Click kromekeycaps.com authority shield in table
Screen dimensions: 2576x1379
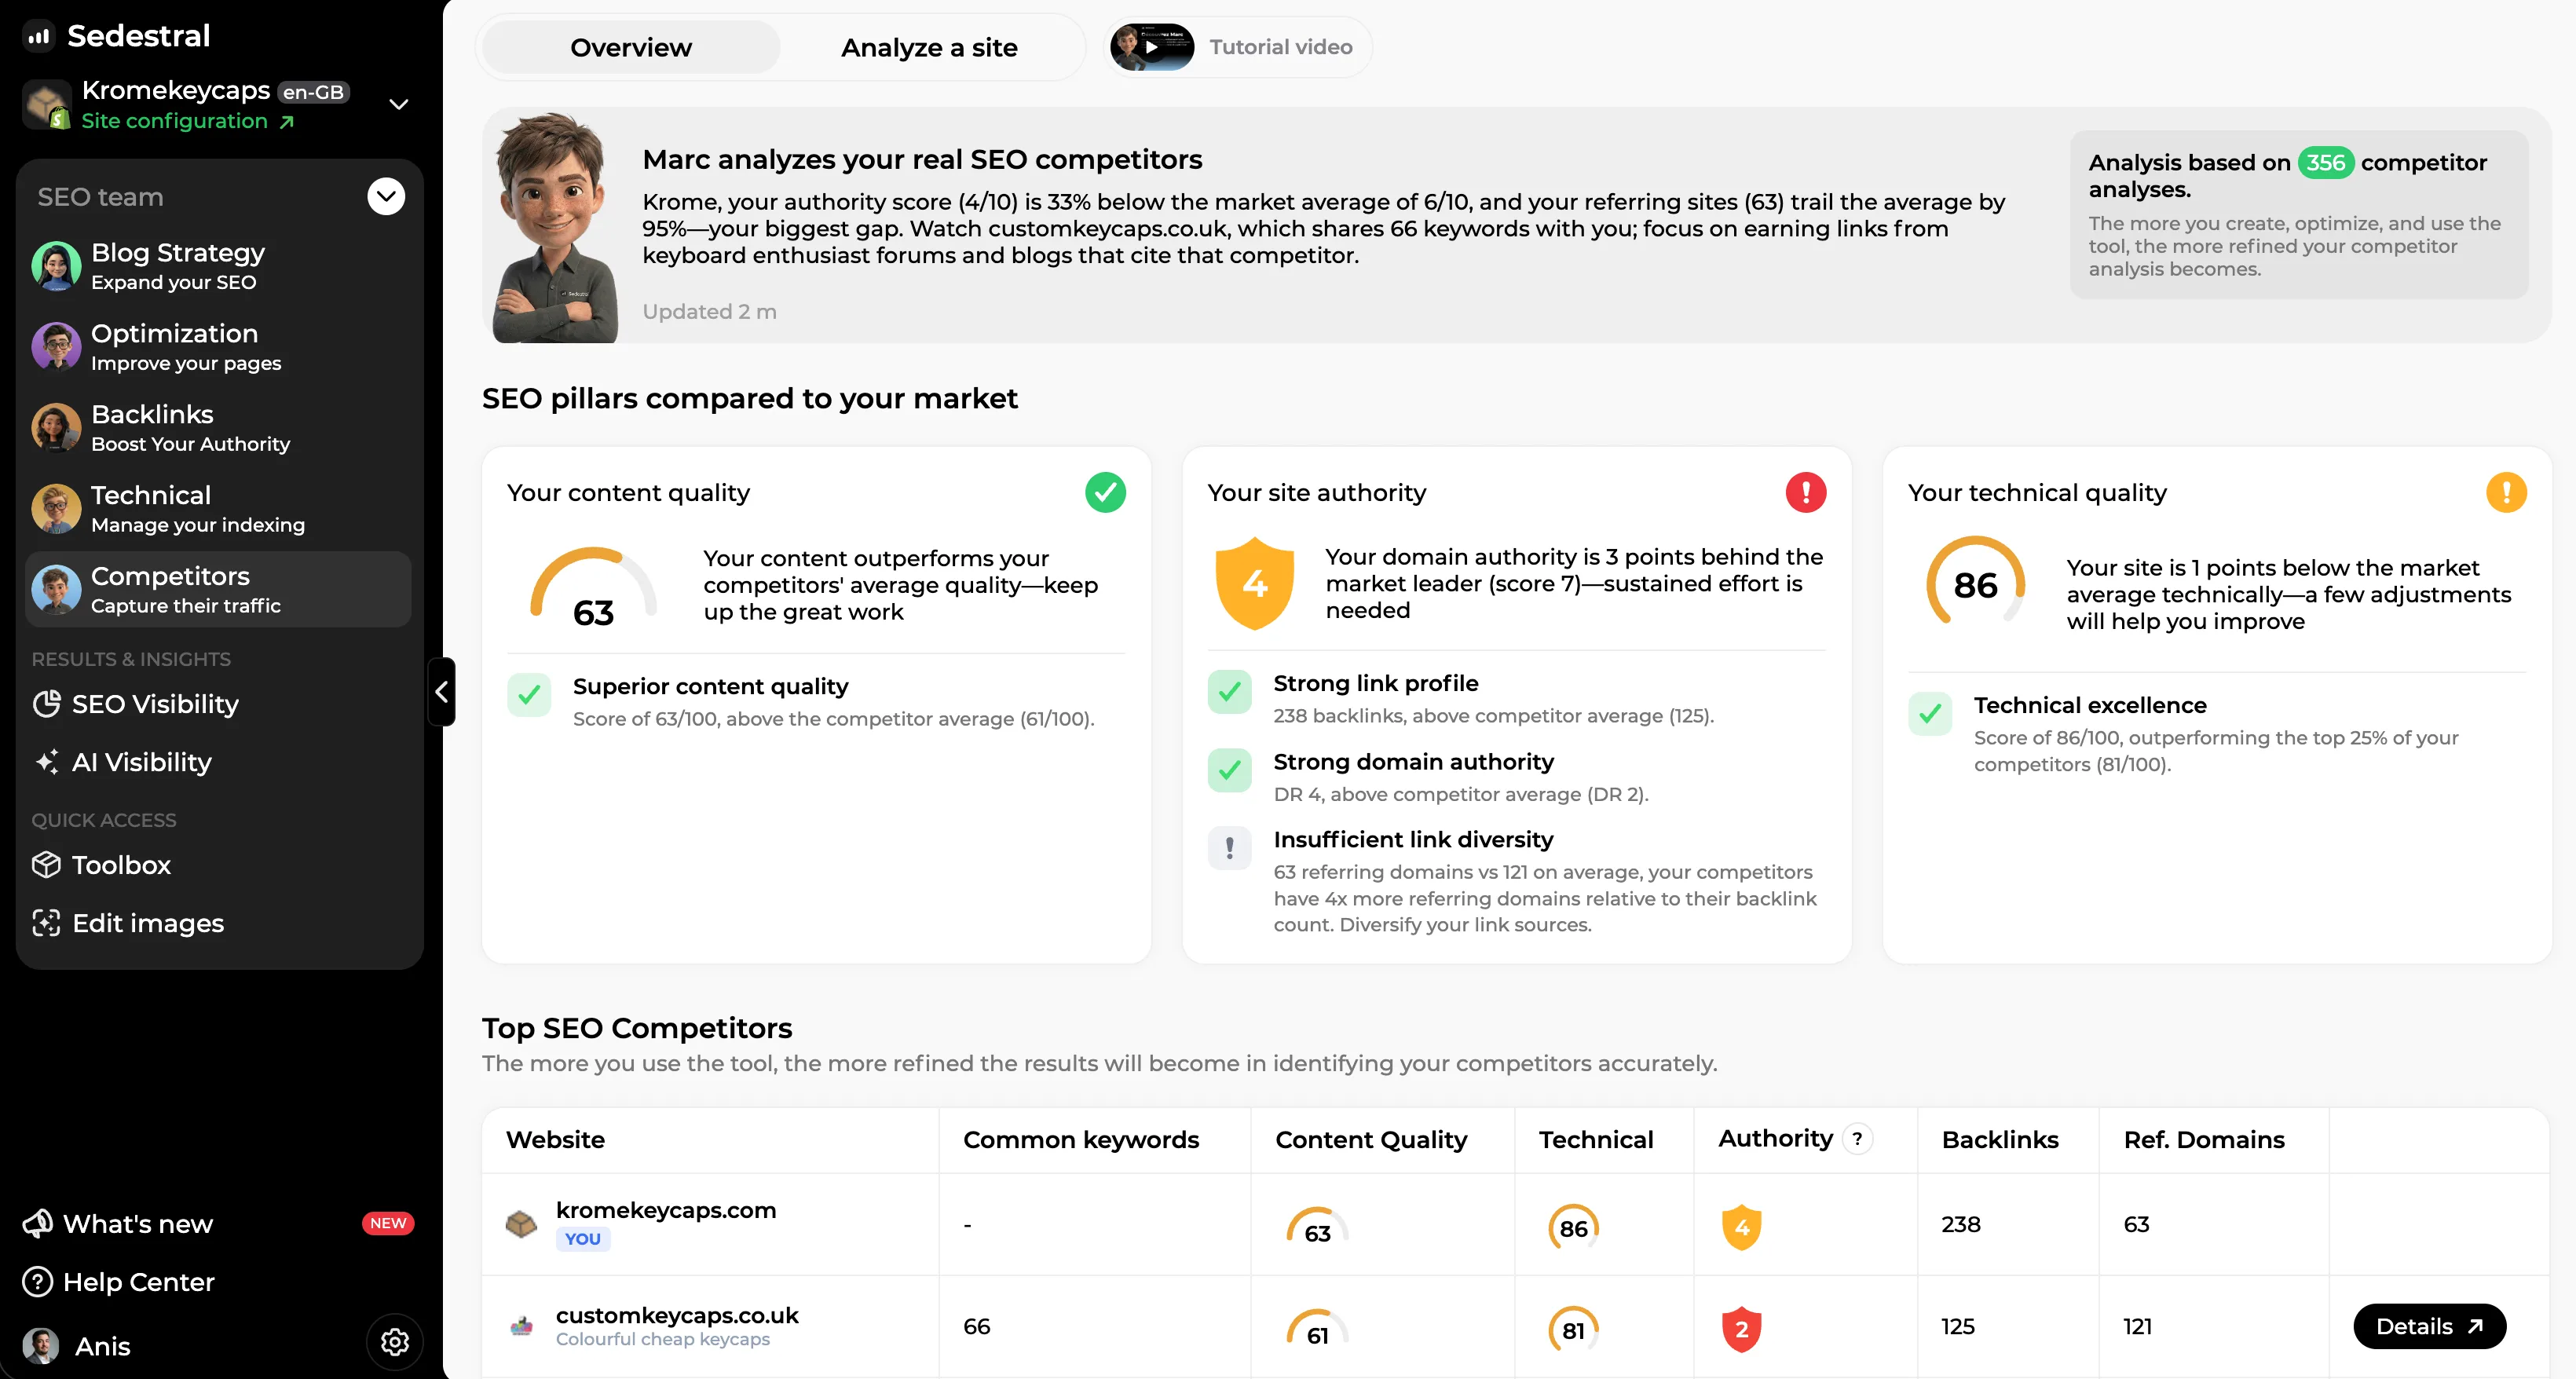pyautogui.click(x=1741, y=1228)
